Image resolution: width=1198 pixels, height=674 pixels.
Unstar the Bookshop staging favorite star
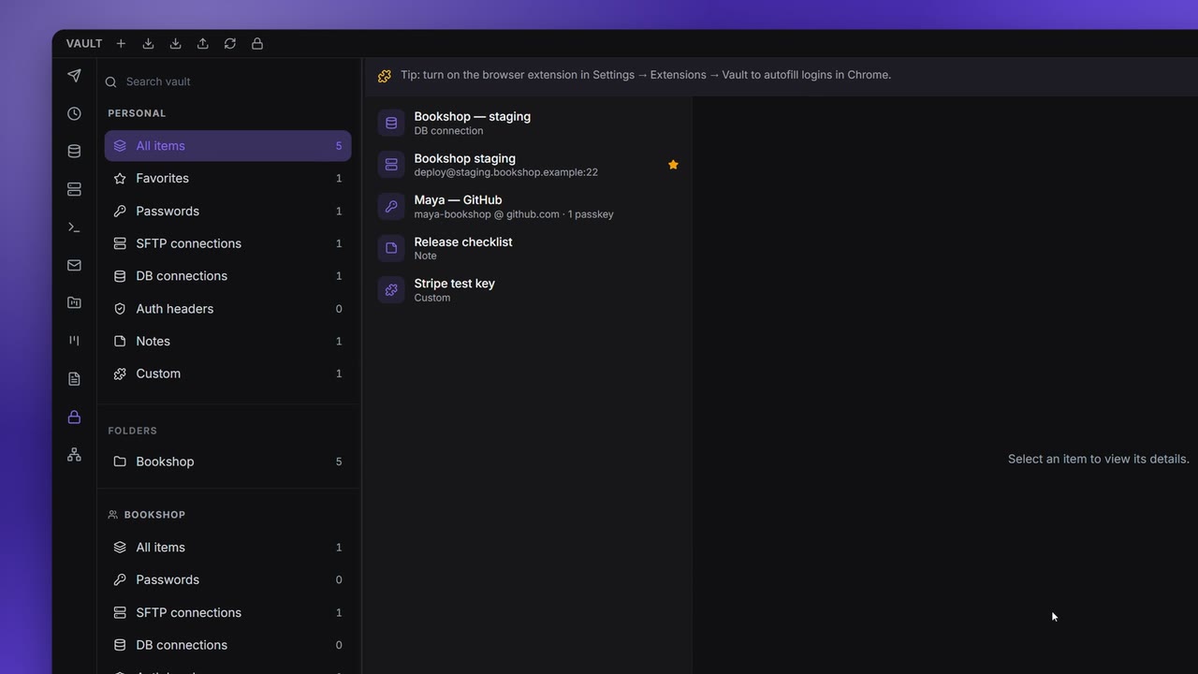673,165
